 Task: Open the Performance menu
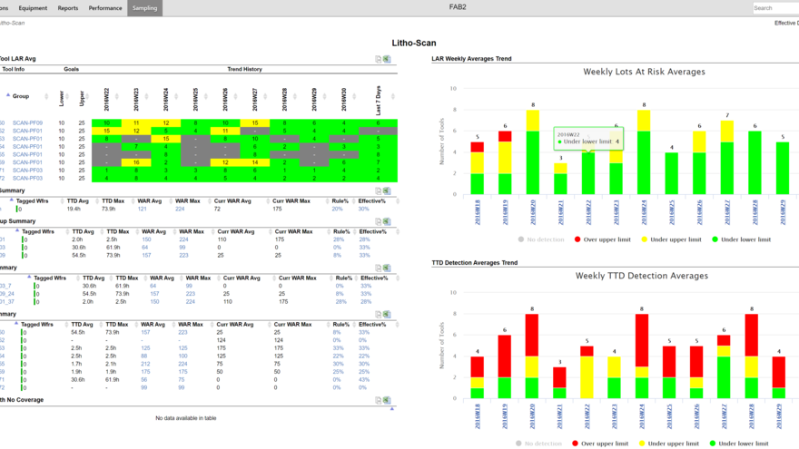[105, 8]
